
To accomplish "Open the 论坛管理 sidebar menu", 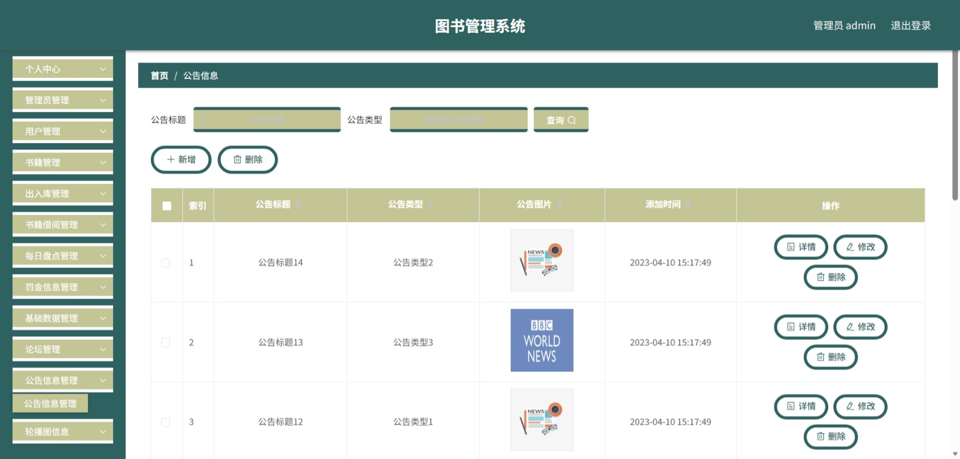I will (x=63, y=349).
